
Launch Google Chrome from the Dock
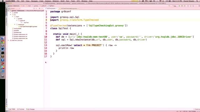(2, 42)
